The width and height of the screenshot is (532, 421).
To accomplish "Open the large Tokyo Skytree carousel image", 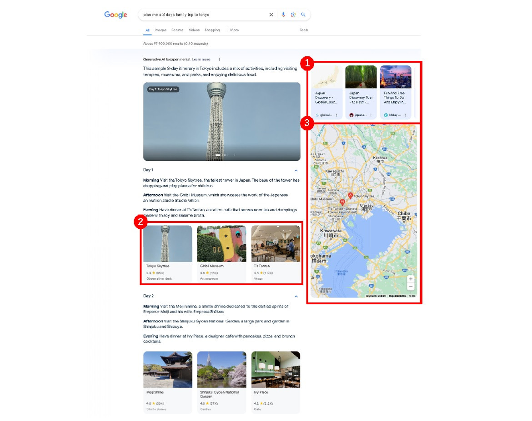I will tap(221, 121).
